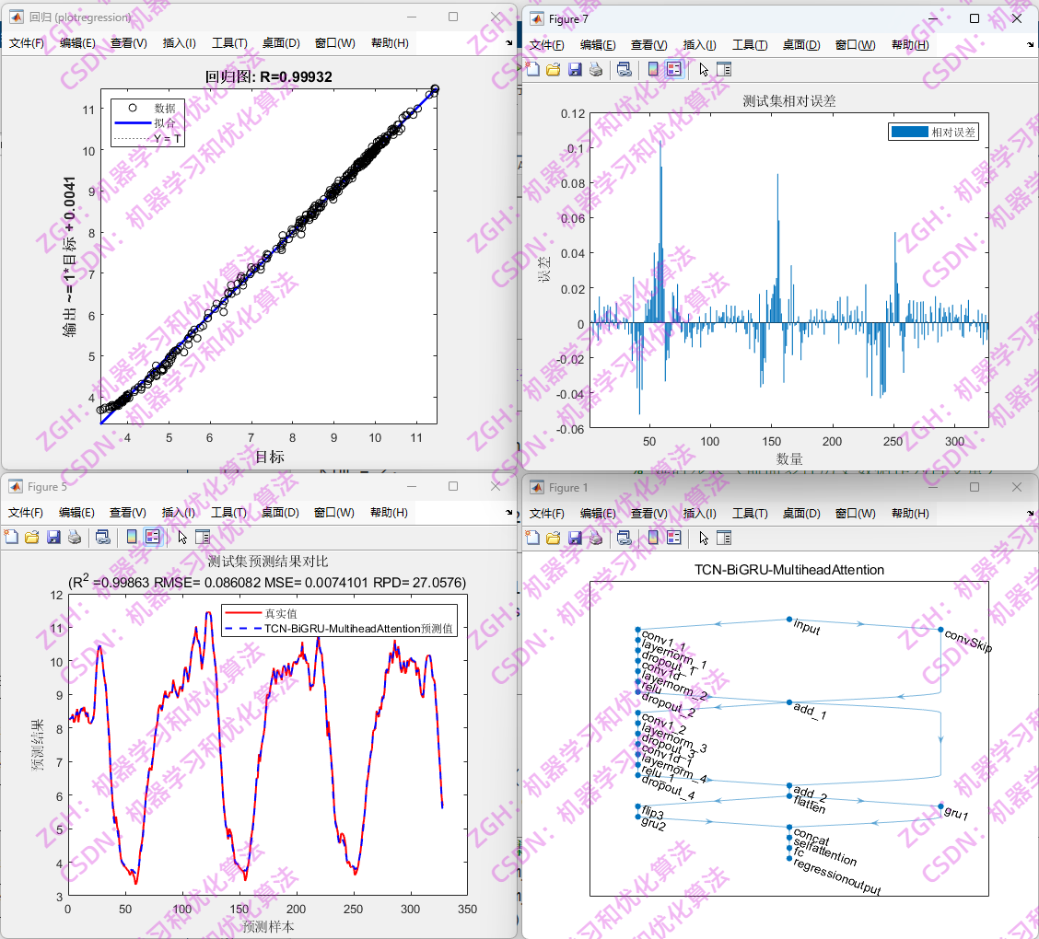The width and height of the screenshot is (1039, 939).
Task: Click regressionoutput node label in network graph
Action: [837, 877]
